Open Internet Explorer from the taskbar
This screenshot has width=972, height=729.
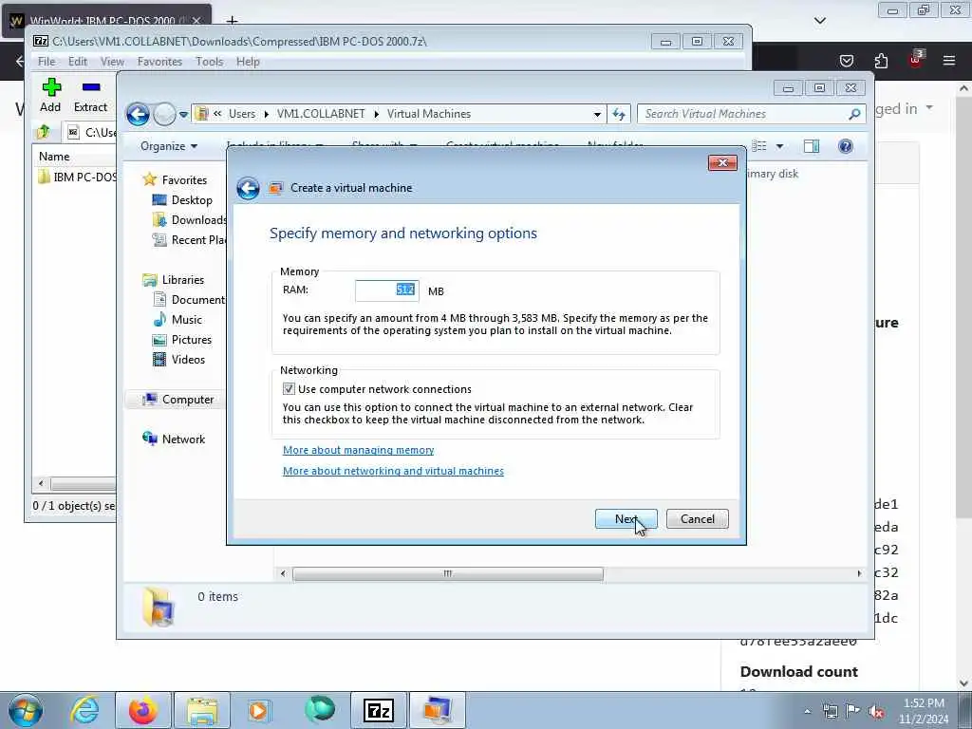click(85, 710)
